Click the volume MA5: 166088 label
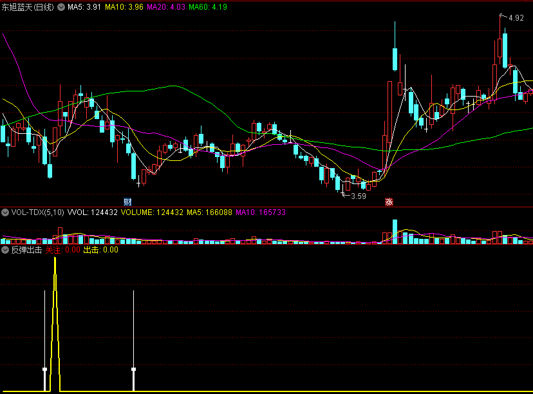Viewport: 533px width, 394px height. coord(209,212)
